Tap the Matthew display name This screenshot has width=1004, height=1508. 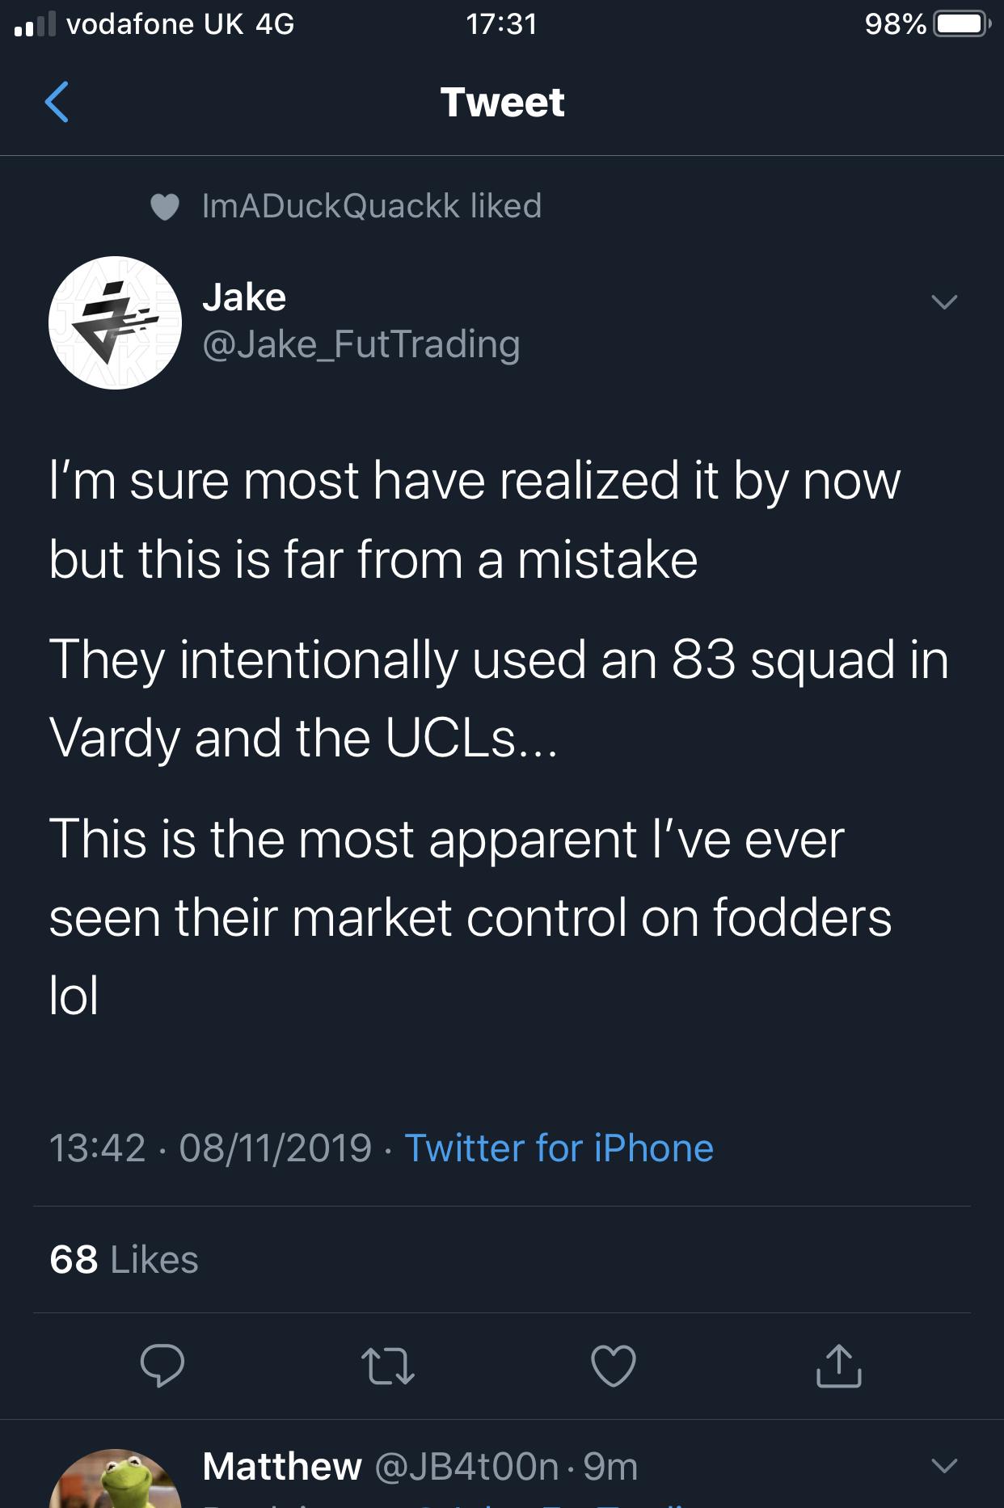282,1466
